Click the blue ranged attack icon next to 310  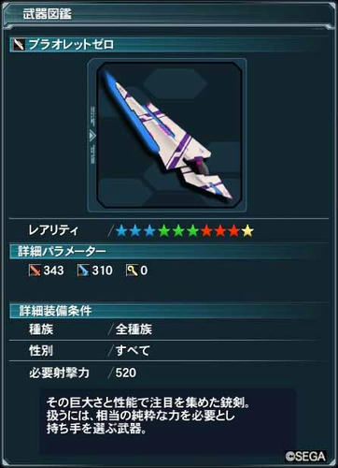(x=83, y=271)
